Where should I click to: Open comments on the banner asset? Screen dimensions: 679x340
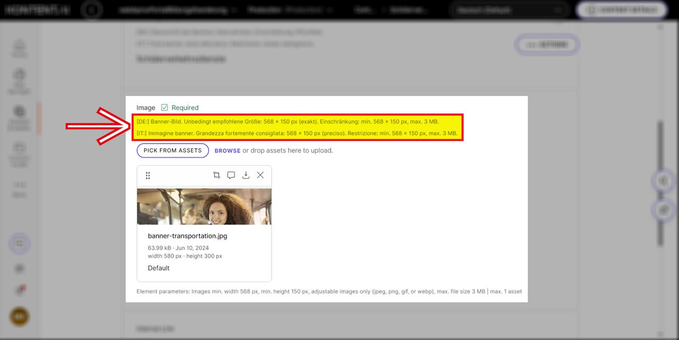(231, 176)
